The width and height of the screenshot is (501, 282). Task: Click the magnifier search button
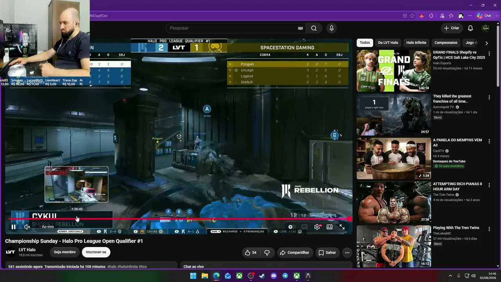tap(314, 28)
